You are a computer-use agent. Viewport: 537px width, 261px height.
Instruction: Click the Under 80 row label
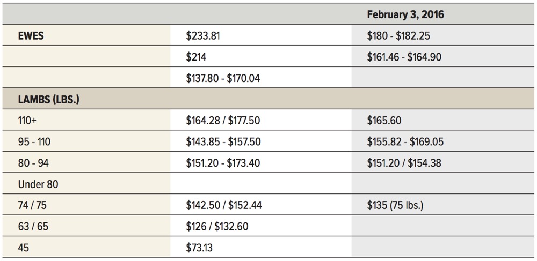[38, 184]
